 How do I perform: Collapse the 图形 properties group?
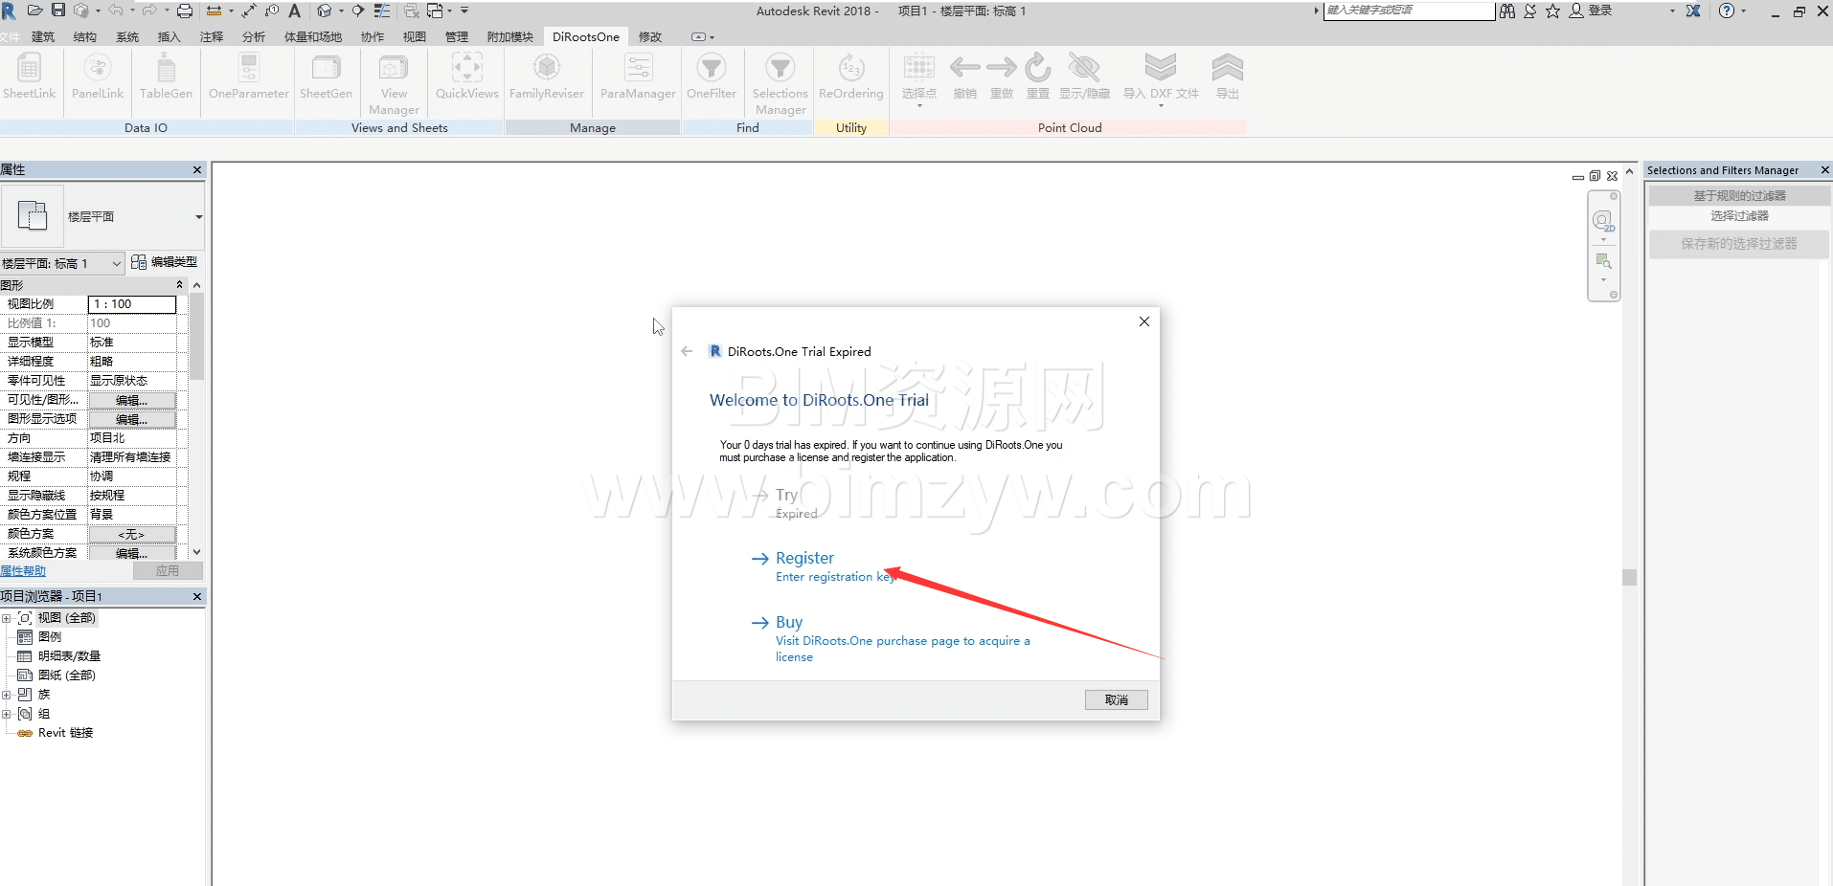(180, 285)
